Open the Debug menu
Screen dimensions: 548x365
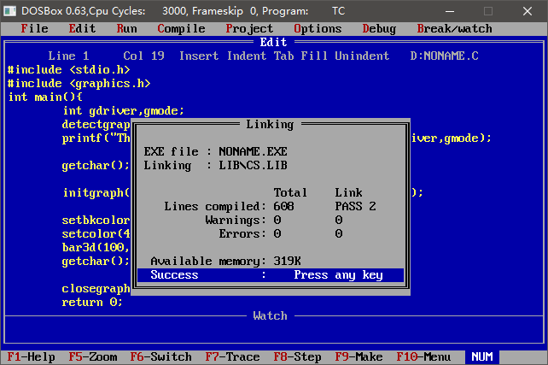[x=379, y=28]
